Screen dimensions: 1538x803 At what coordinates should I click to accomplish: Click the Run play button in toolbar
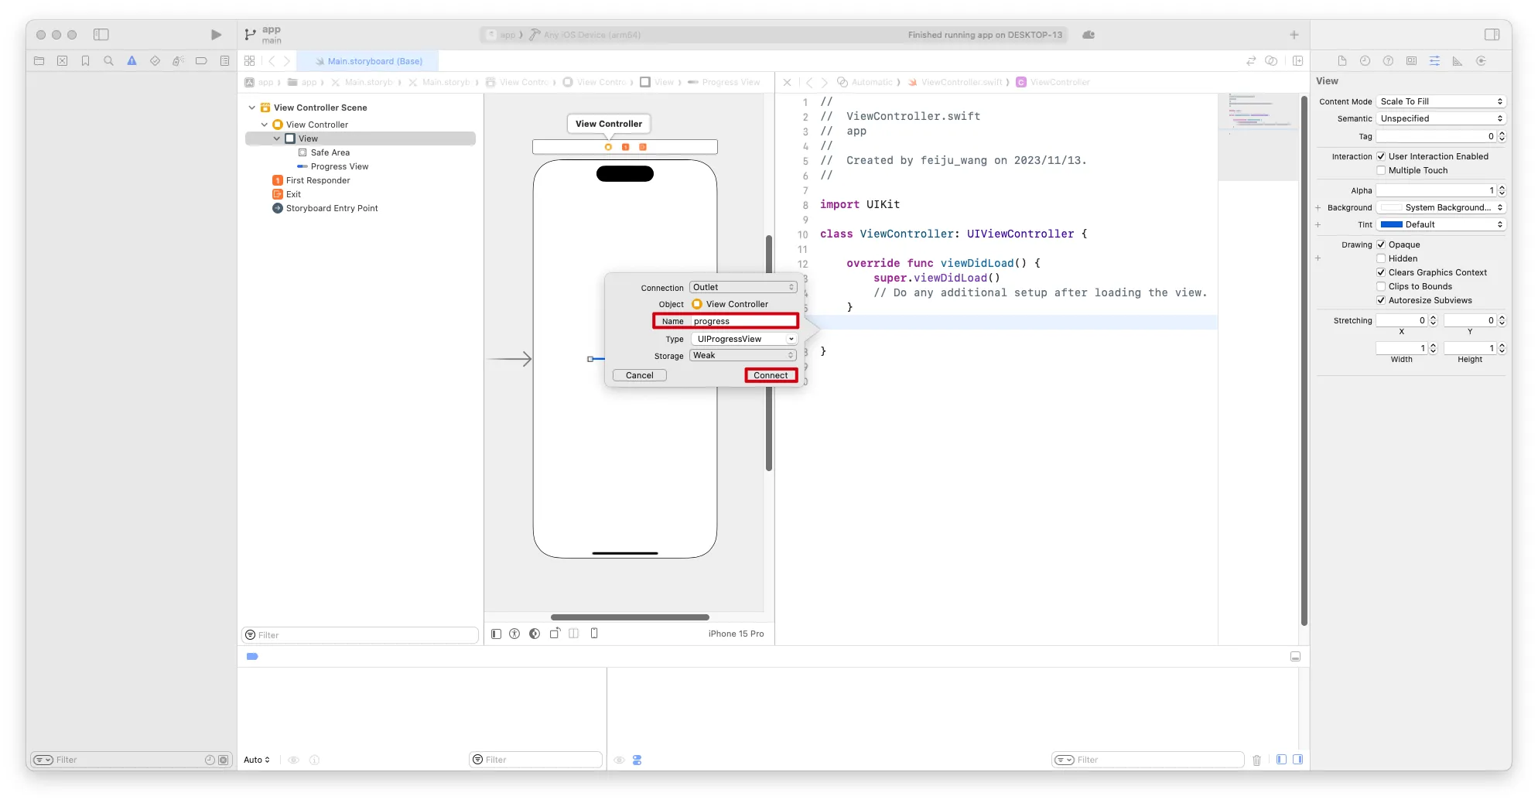pos(216,35)
